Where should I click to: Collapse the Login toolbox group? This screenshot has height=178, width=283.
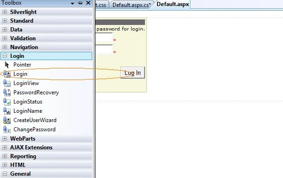coord(5,56)
